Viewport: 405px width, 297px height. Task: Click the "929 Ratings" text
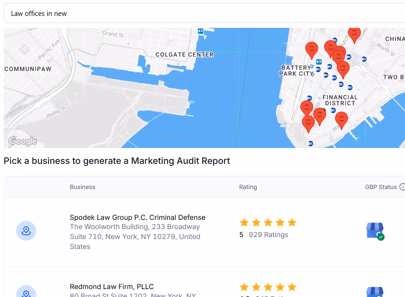pos(268,234)
